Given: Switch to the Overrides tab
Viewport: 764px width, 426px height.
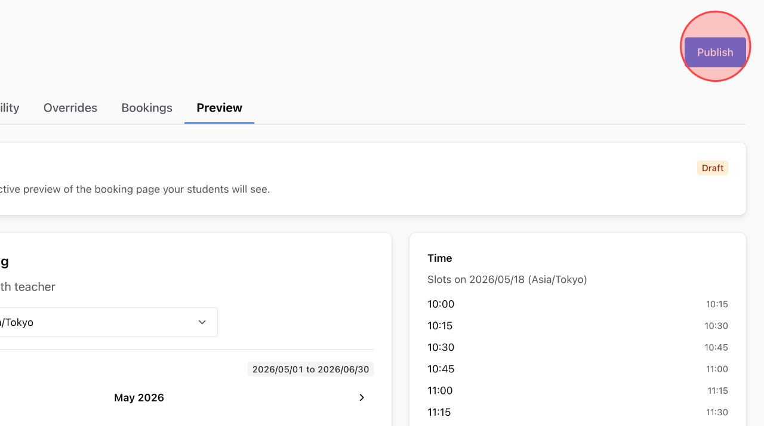Looking at the screenshot, I should (70, 108).
